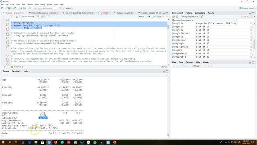Open the Untitled1 editor tab

click(x=104, y=13)
